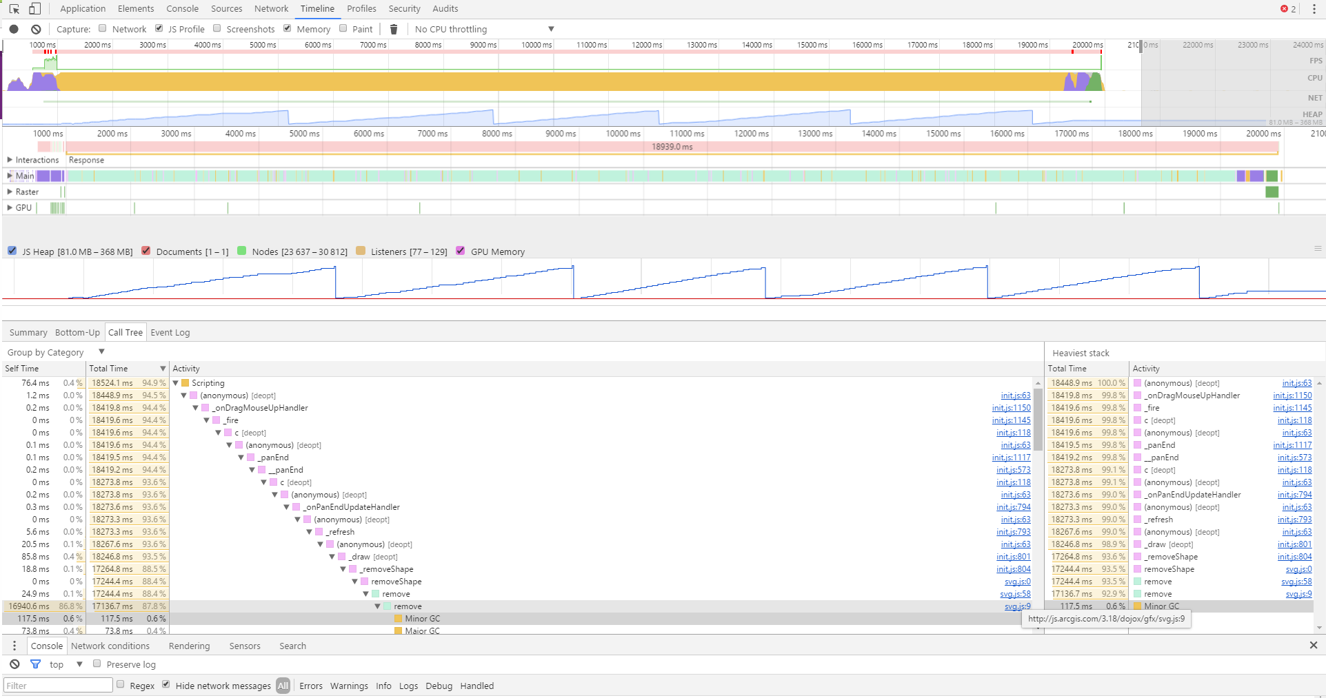Open init.js:1150 link for _onDragMouseUpHandler
1326x698 pixels.
click(1011, 408)
